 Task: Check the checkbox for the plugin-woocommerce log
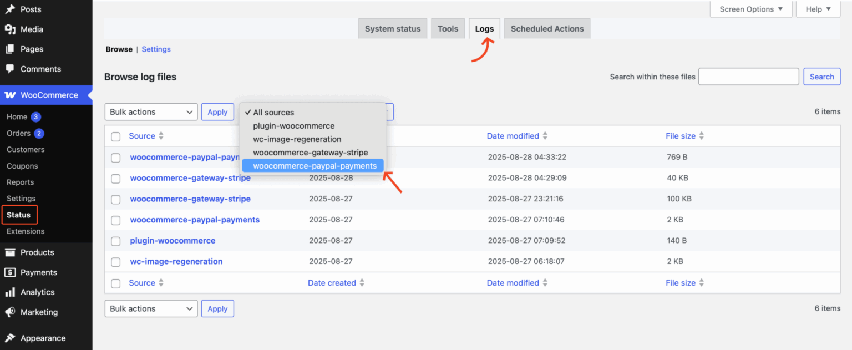[x=115, y=241]
